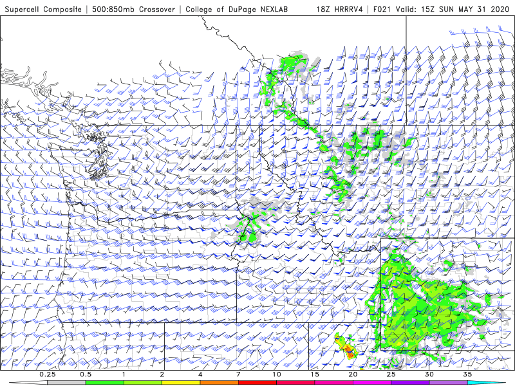Click the bright green 0.5–1 color bar segment
The width and height of the screenshot is (515, 386).
coord(105,383)
